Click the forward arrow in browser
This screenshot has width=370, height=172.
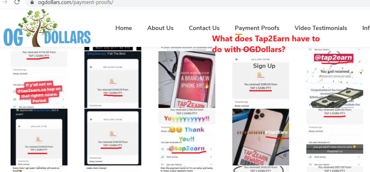point(4,3)
